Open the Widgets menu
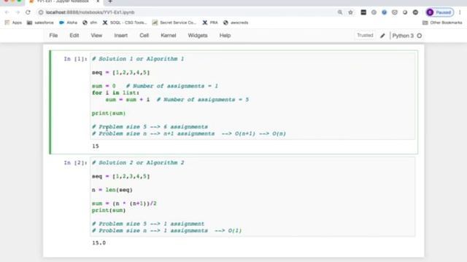Viewport: 467px width, 262px height. 198,36
